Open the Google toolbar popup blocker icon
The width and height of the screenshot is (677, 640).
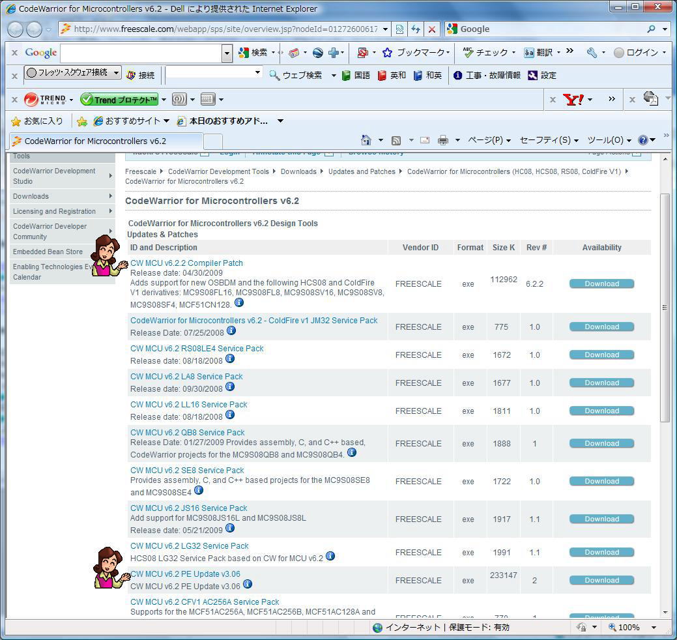363,53
